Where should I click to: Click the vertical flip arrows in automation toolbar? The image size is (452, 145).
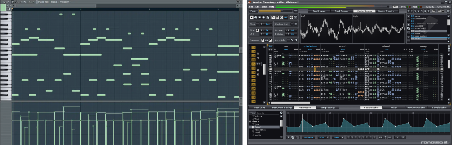coord(385,137)
